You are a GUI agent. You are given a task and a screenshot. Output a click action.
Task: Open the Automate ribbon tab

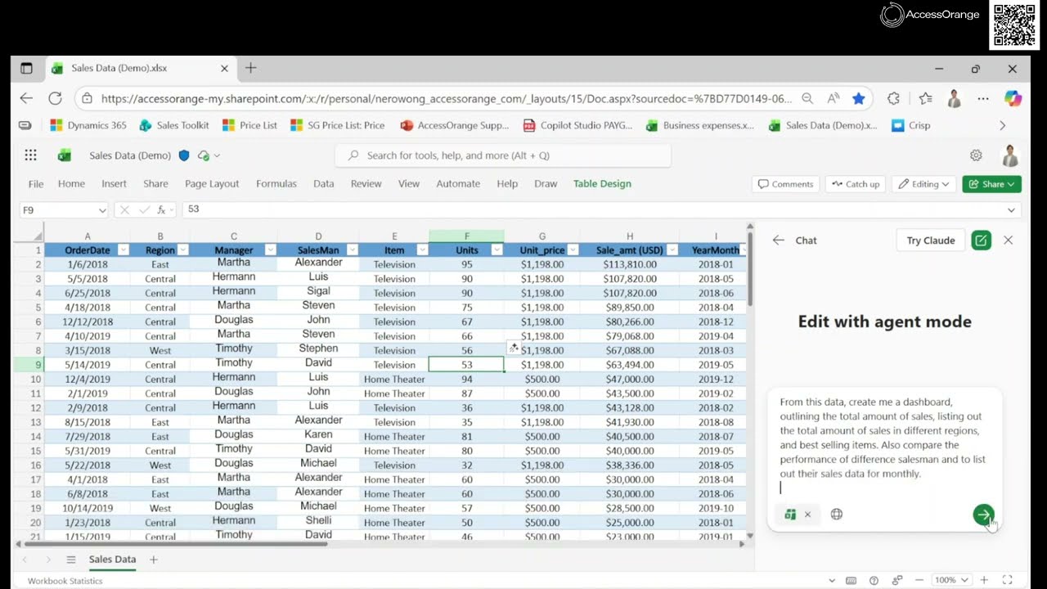tap(458, 184)
